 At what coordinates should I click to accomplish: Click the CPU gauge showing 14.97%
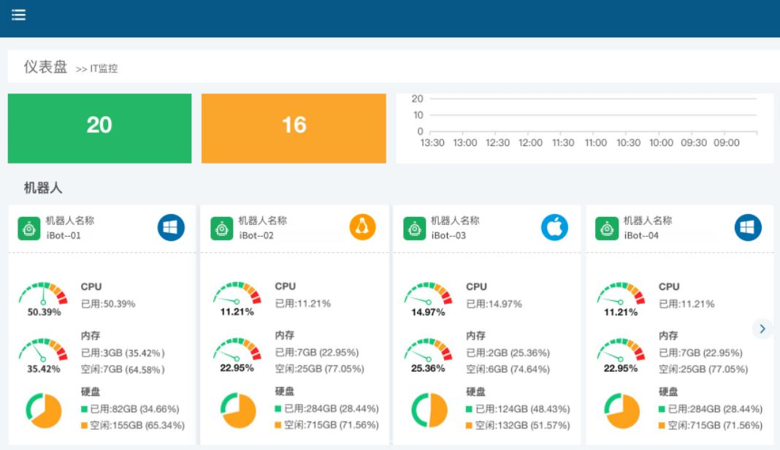(428, 300)
